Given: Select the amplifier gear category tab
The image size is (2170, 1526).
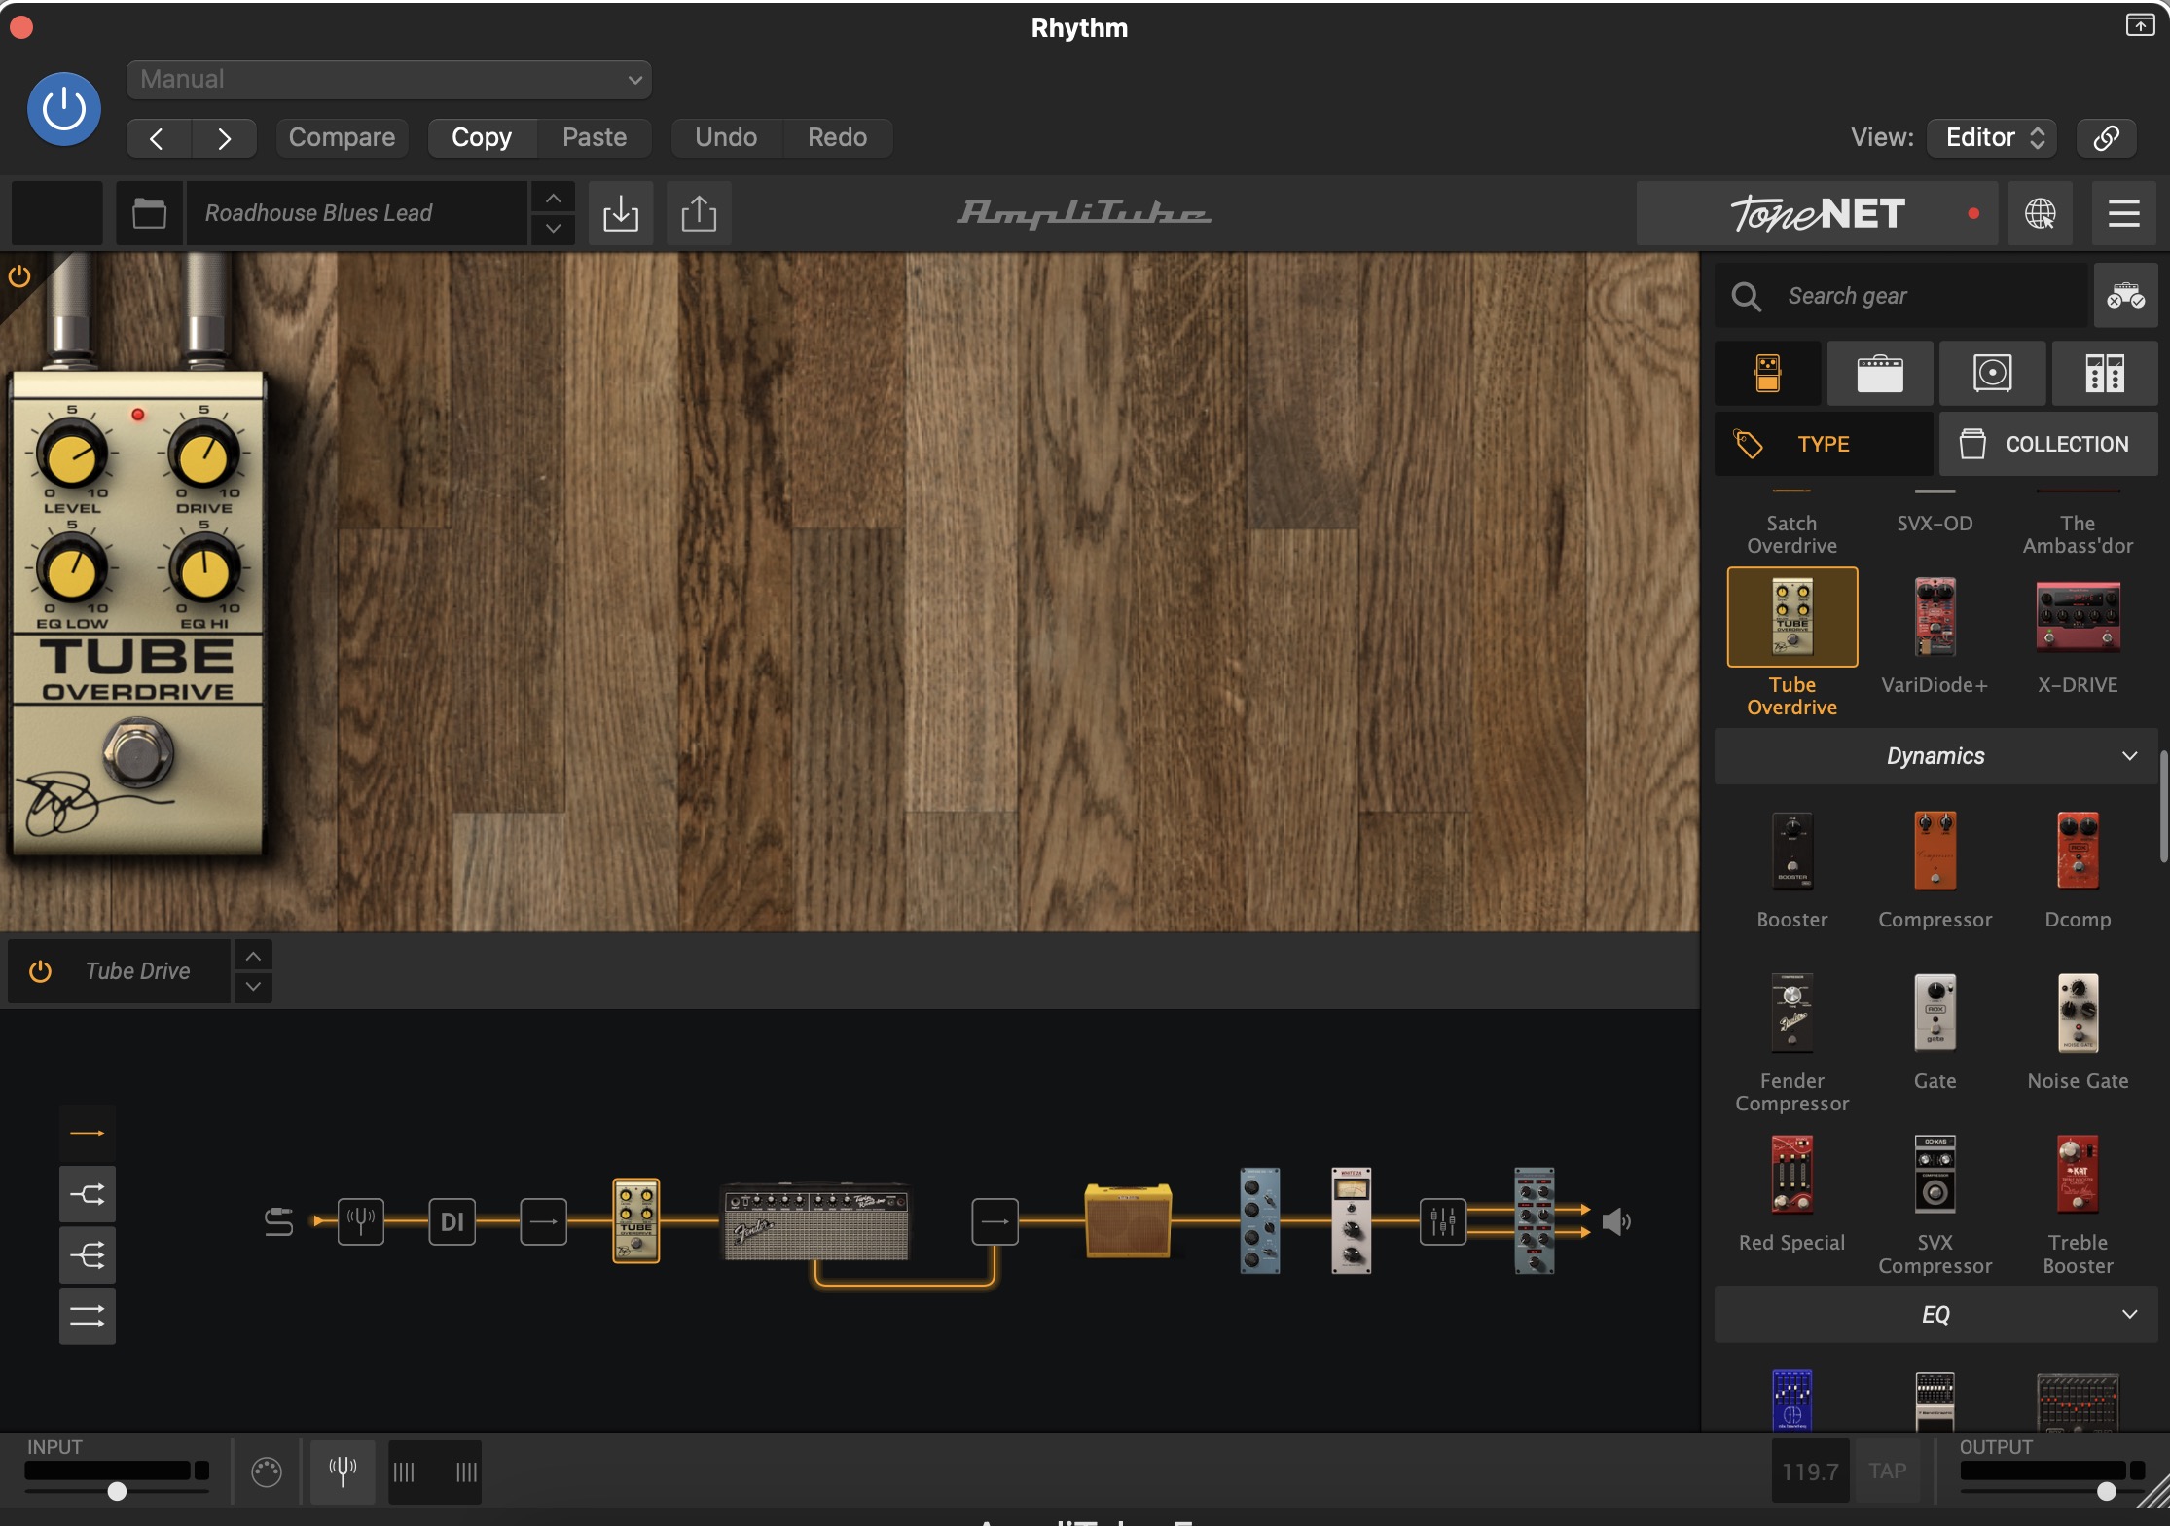Looking at the screenshot, I should [1880, 373].
